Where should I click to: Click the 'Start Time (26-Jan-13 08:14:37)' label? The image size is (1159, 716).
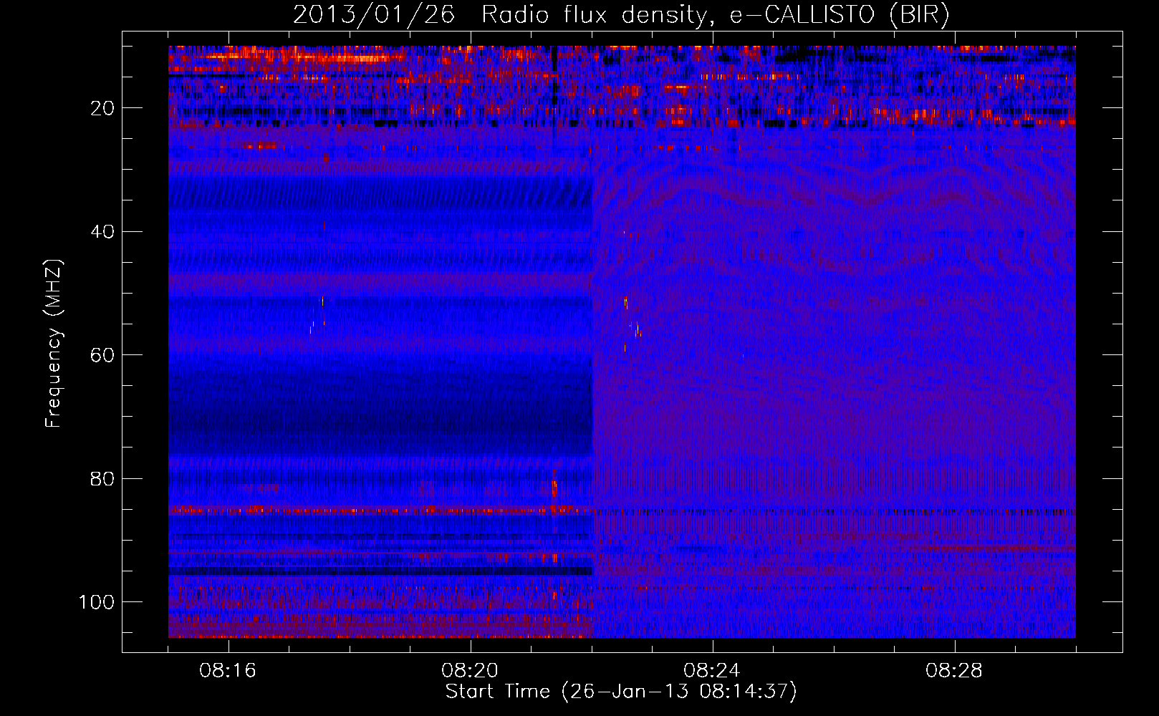pyautogui.click(x=621, y=692)
